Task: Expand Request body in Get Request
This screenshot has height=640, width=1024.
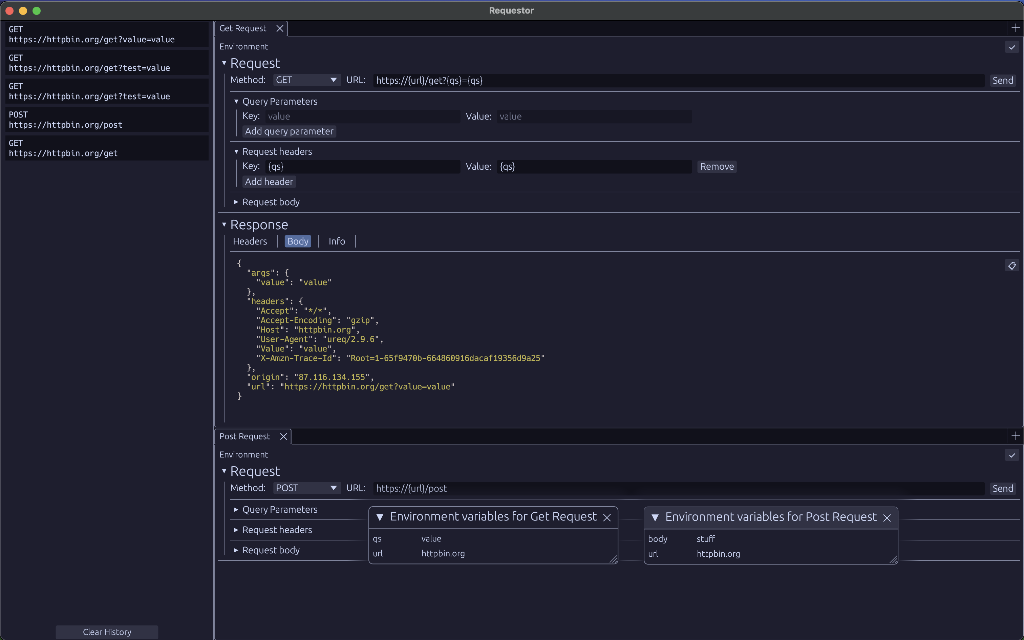Action: (x=270, y=202)
